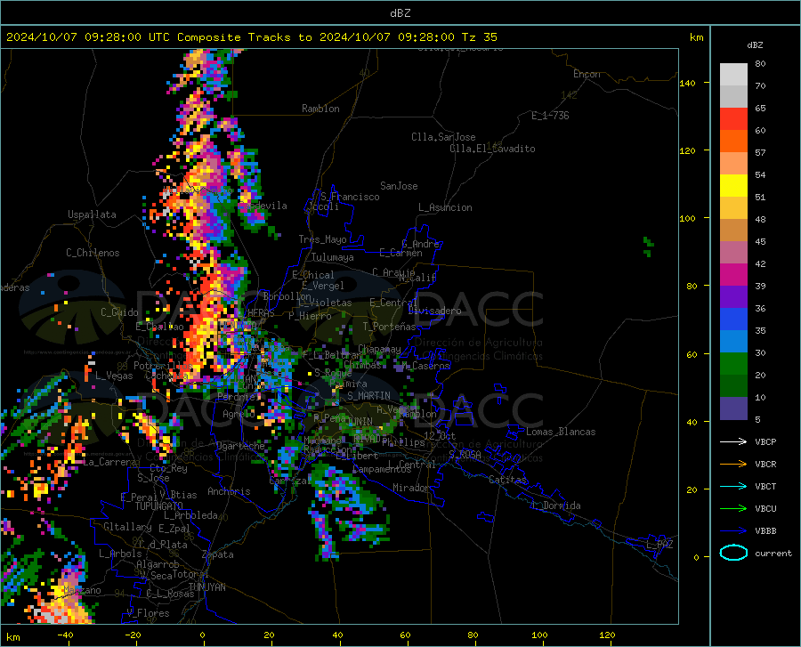Click the 'VBCP' legend label
This screenshot has height=647, width=801.
765,441
